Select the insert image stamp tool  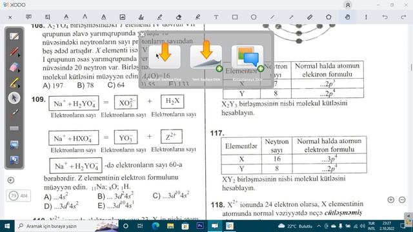point(123,17)
